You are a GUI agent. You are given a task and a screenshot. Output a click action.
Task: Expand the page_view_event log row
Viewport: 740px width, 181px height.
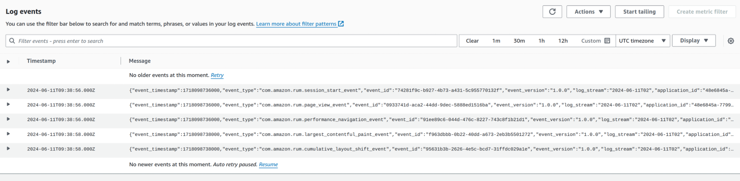[x=8, y=105]
